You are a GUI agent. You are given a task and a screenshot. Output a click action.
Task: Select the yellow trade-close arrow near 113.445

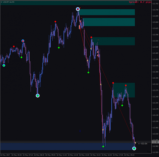tap(87, 61)
